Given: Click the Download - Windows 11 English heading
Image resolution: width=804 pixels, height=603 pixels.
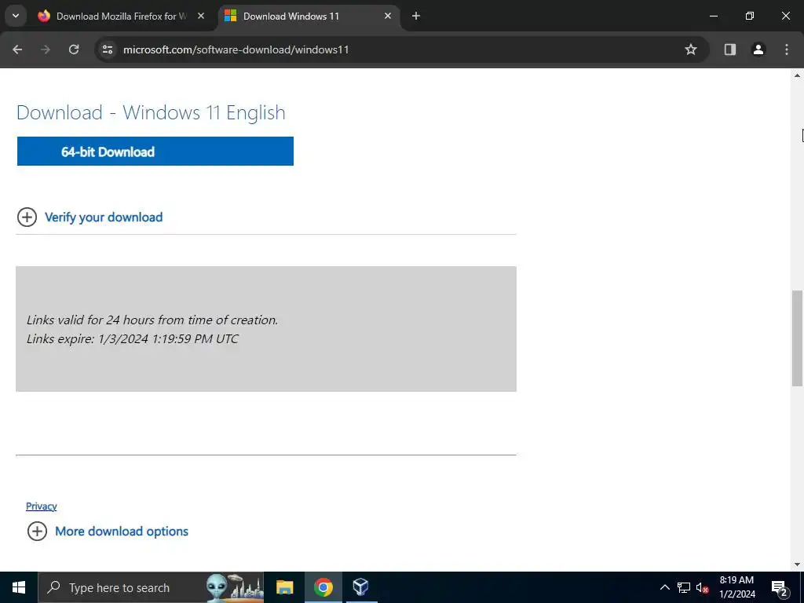Looking at the screenshot, I should click(x=151, y=113).
